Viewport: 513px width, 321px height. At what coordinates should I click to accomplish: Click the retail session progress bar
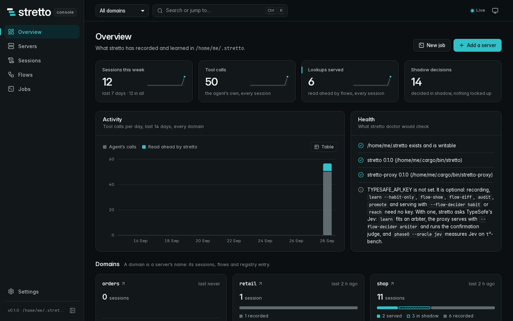(299, 308)
